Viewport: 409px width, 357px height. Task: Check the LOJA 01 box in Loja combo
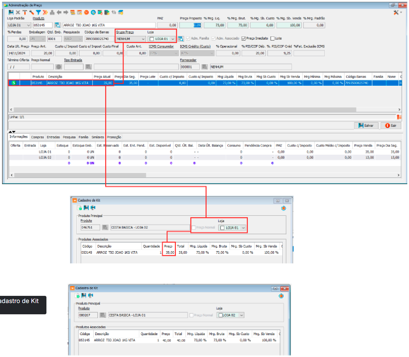152,39
